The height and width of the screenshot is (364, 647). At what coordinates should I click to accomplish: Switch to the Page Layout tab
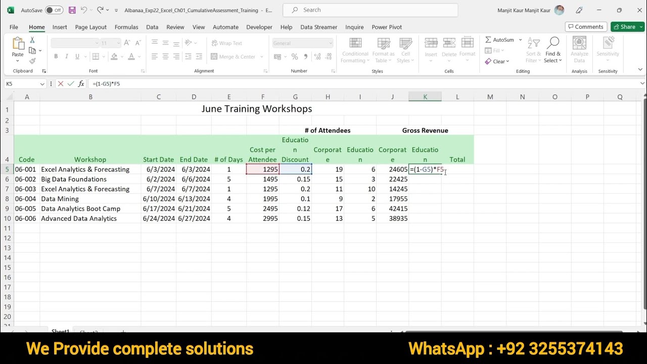point(91,27)
